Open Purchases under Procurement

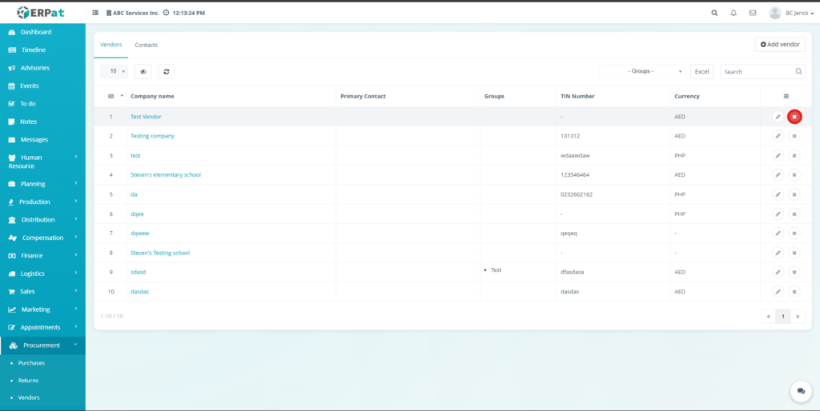coord(32,363)
